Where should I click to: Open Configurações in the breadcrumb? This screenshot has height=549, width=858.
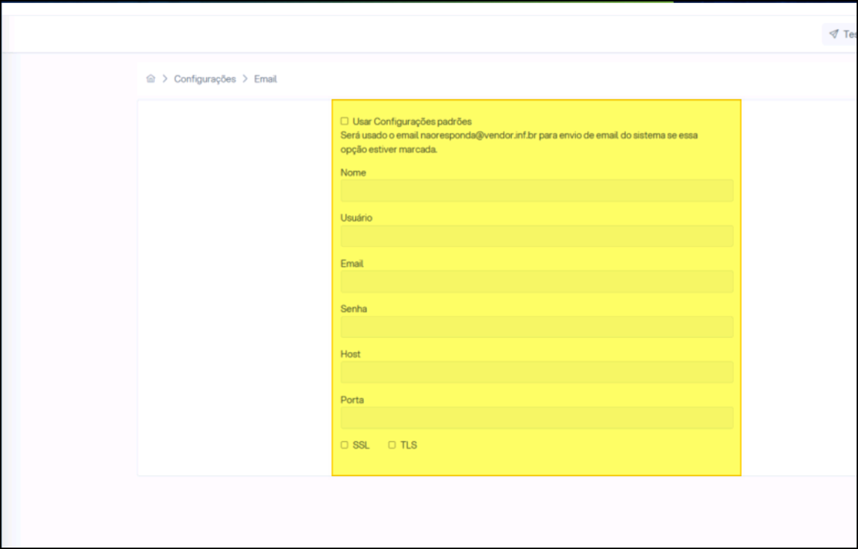(205, 79)
